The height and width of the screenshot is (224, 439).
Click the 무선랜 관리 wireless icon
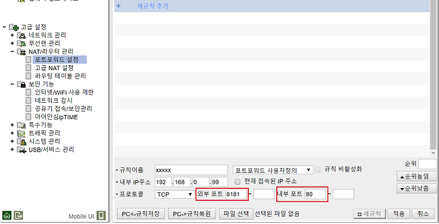point(21,43)
